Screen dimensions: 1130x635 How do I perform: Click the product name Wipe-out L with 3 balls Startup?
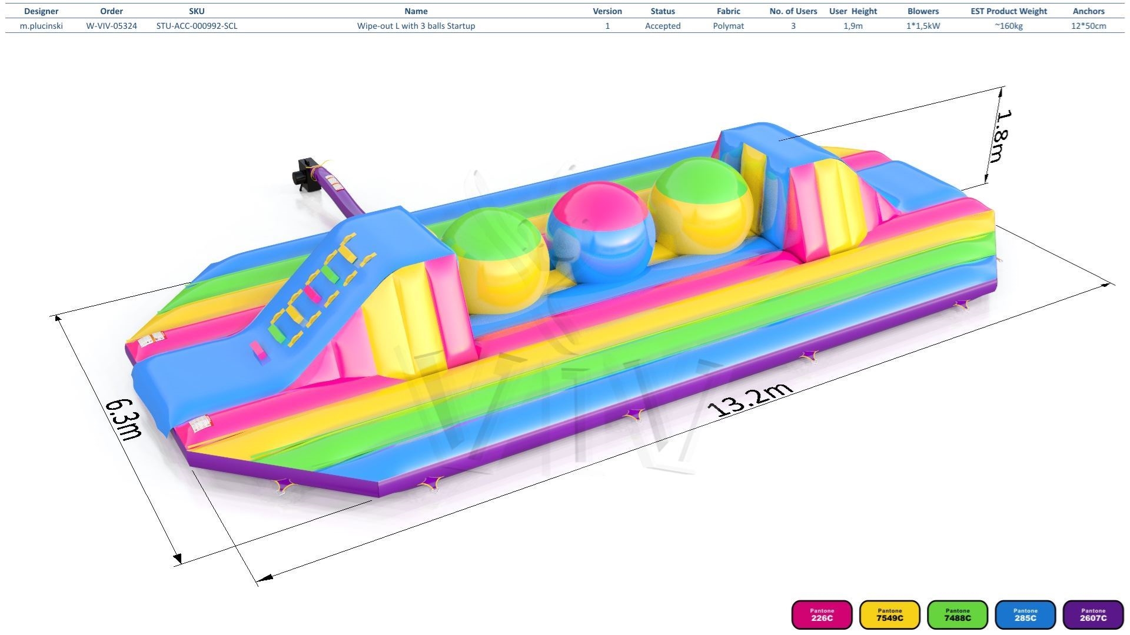416,26
